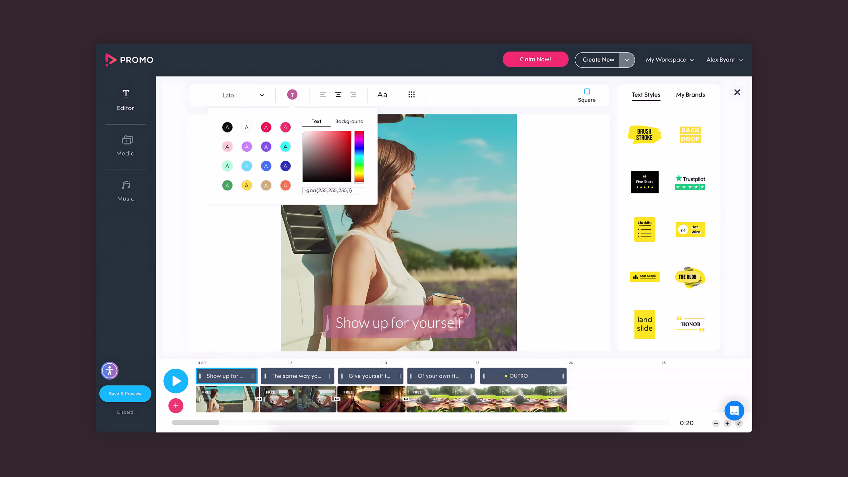The width and height of the screenshot is (848, 477).
Task: Click the rgba color value field
Action: click(333, 191)
